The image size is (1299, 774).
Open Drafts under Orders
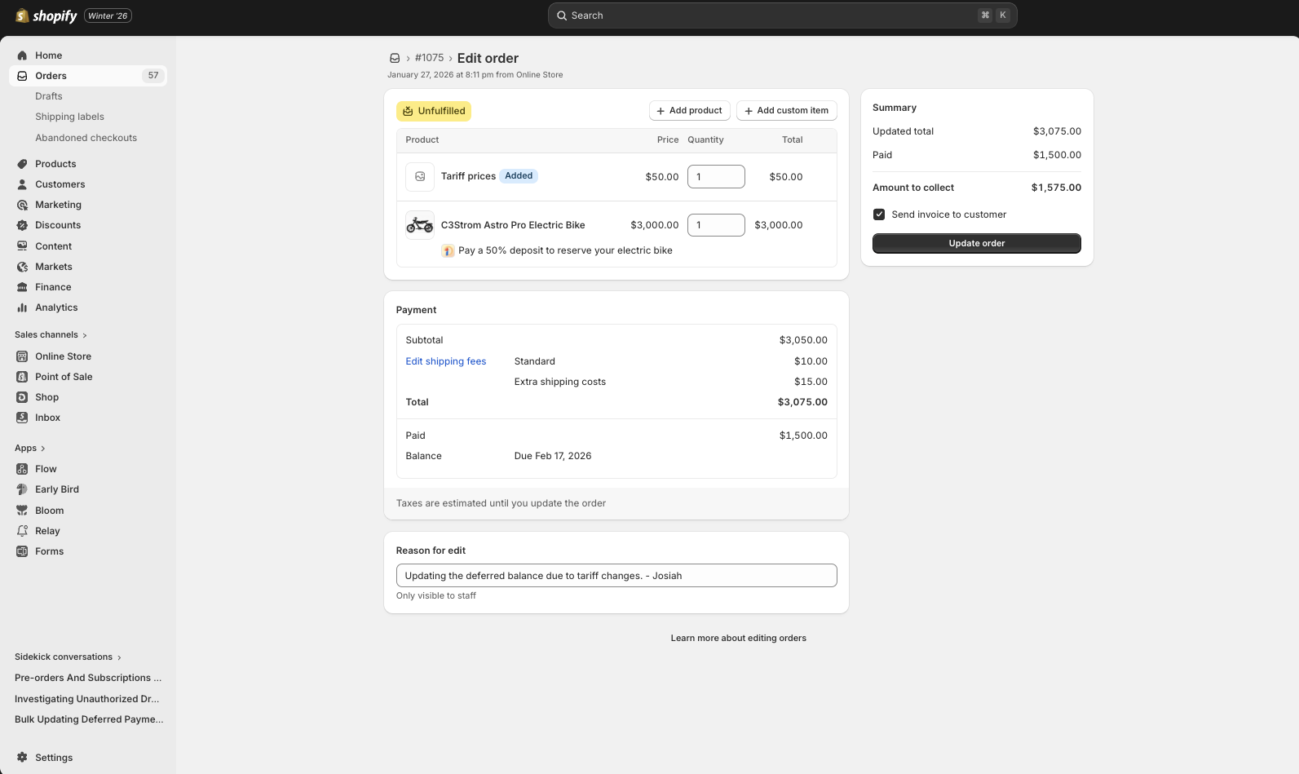coord(49,96)
